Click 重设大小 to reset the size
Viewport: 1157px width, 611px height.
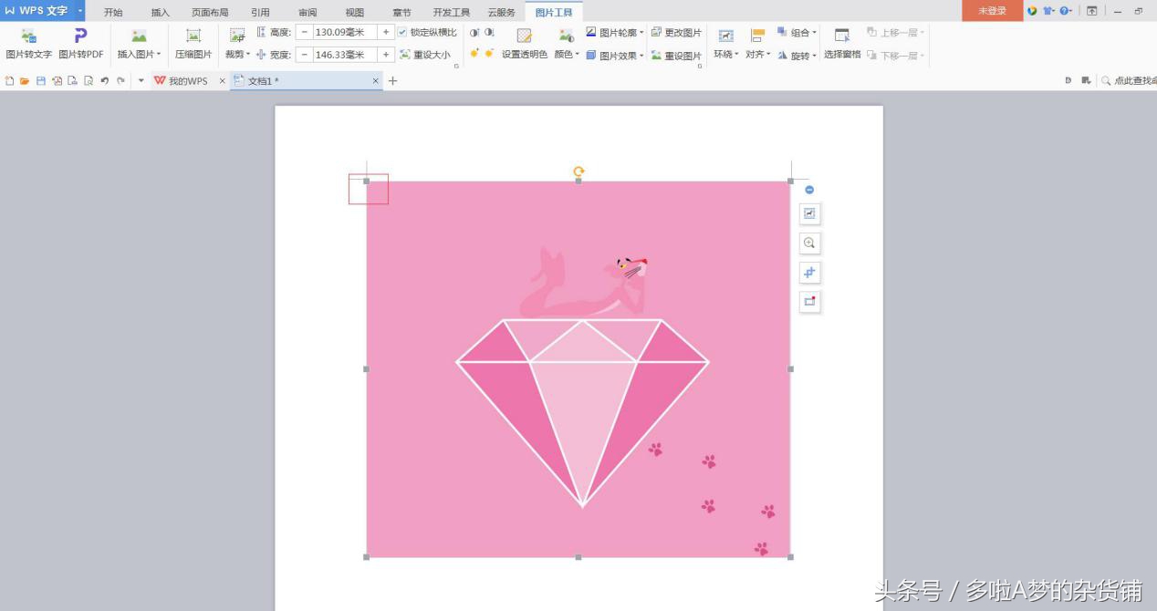[x=425, y=55]
